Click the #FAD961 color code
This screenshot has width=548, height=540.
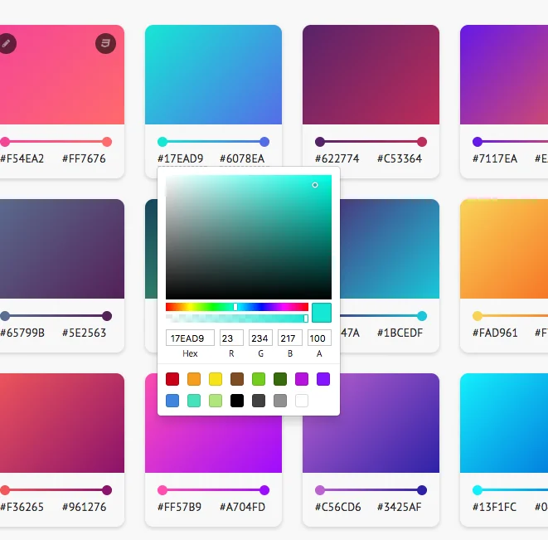click(495, 333)
